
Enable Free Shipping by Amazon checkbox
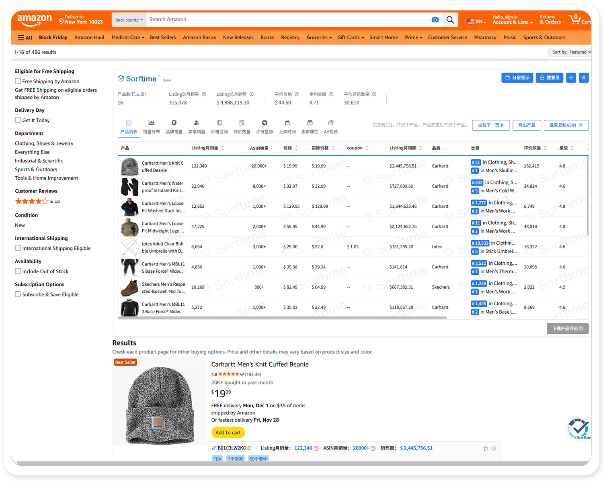[x=18, y=81]
